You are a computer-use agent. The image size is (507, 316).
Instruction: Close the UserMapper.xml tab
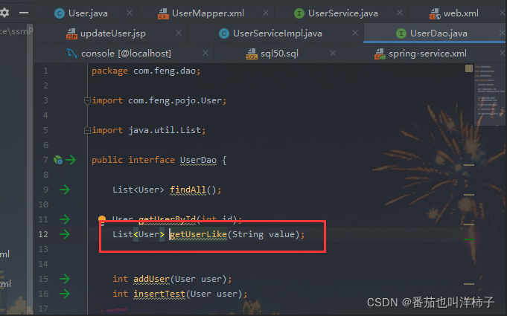[266, 13]
